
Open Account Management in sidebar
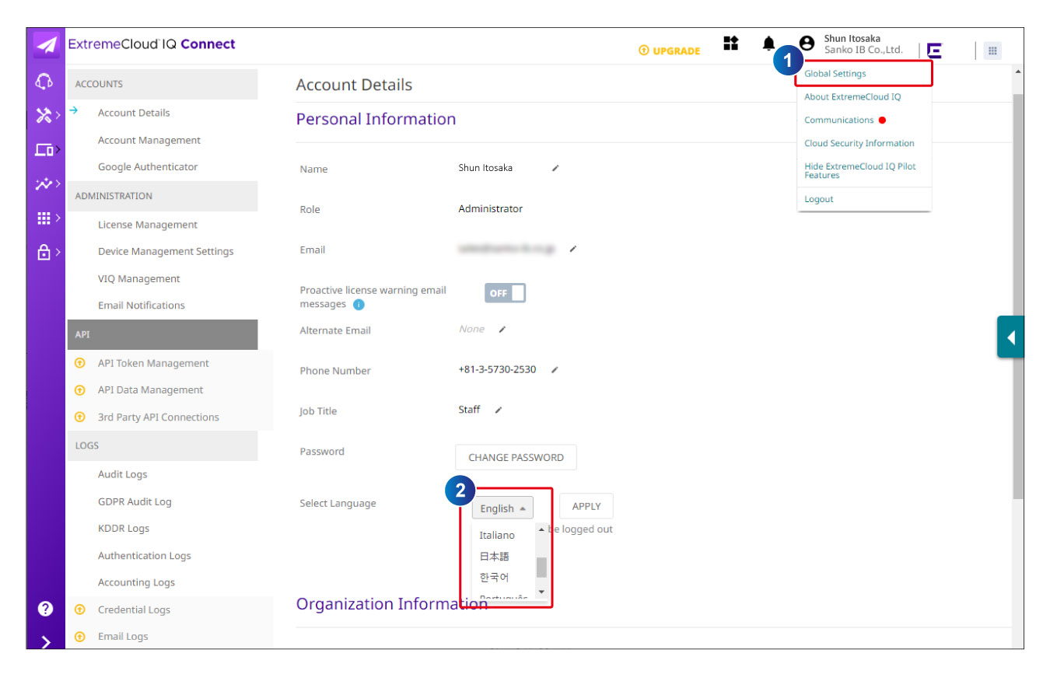149,140
